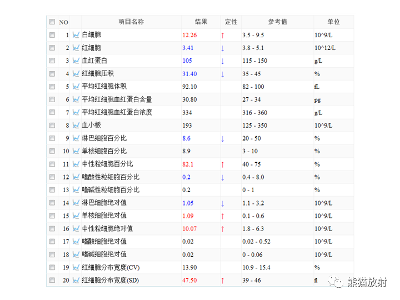Click the reference range 10.9 - 15.4

(256, 268)
